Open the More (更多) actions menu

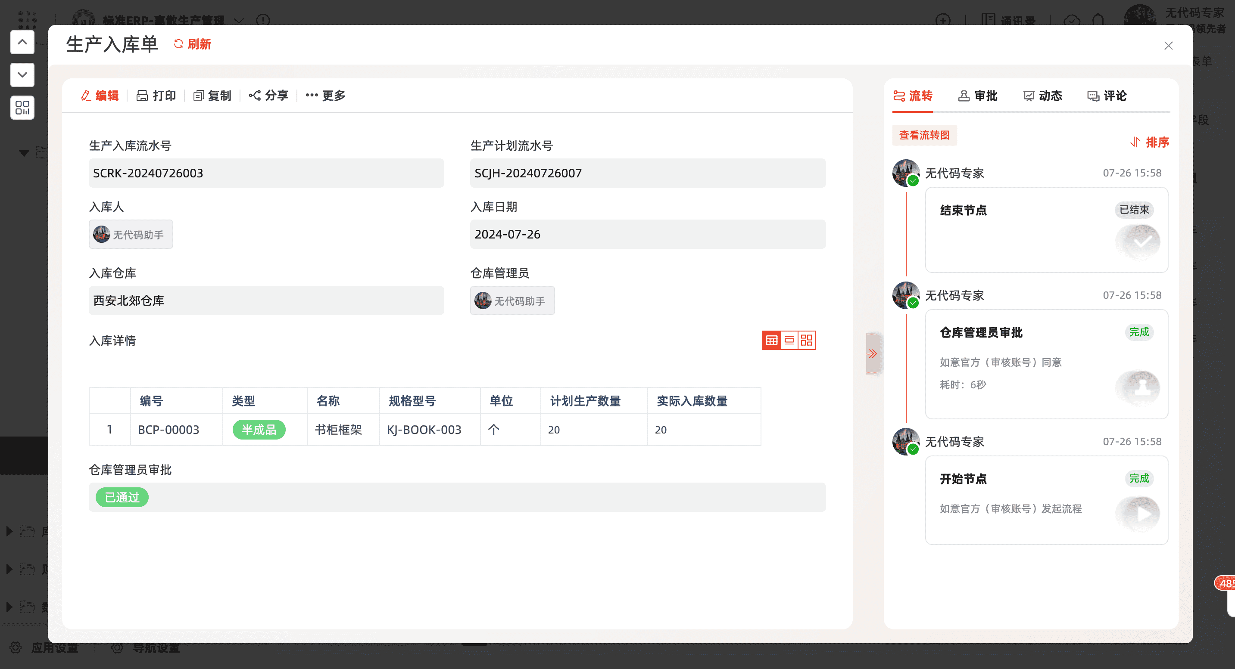click(325, 96)
